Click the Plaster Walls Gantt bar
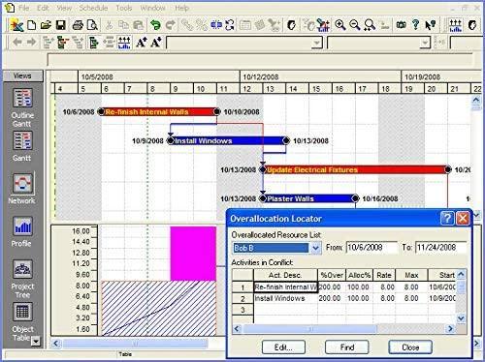485x362 pixels. click(309, 198)
